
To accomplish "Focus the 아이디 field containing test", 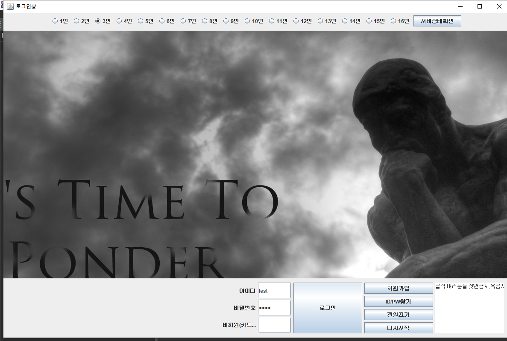I will point(274,291).
